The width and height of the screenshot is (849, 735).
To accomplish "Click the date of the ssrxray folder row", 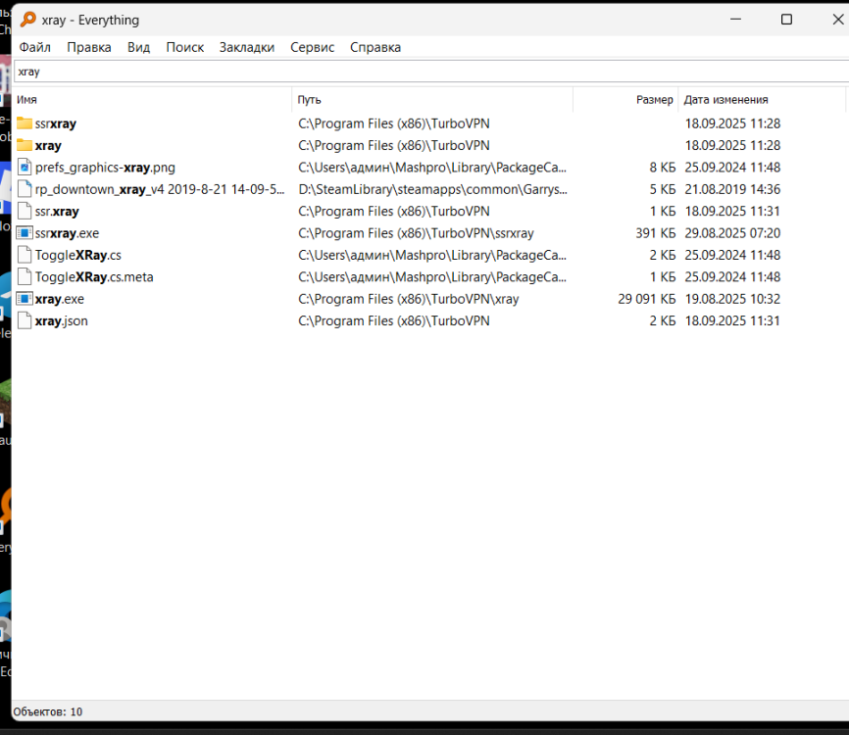I will point(732,123).
